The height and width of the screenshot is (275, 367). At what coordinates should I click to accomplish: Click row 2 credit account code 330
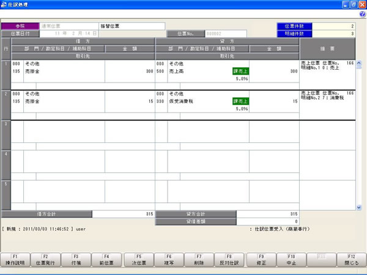[x=160, y=101]
